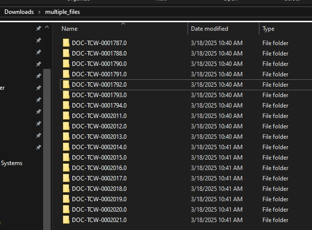Click folder icon beside DOC-TCW-0002016.0
The image size is (312, 230).
pos(66,168)
